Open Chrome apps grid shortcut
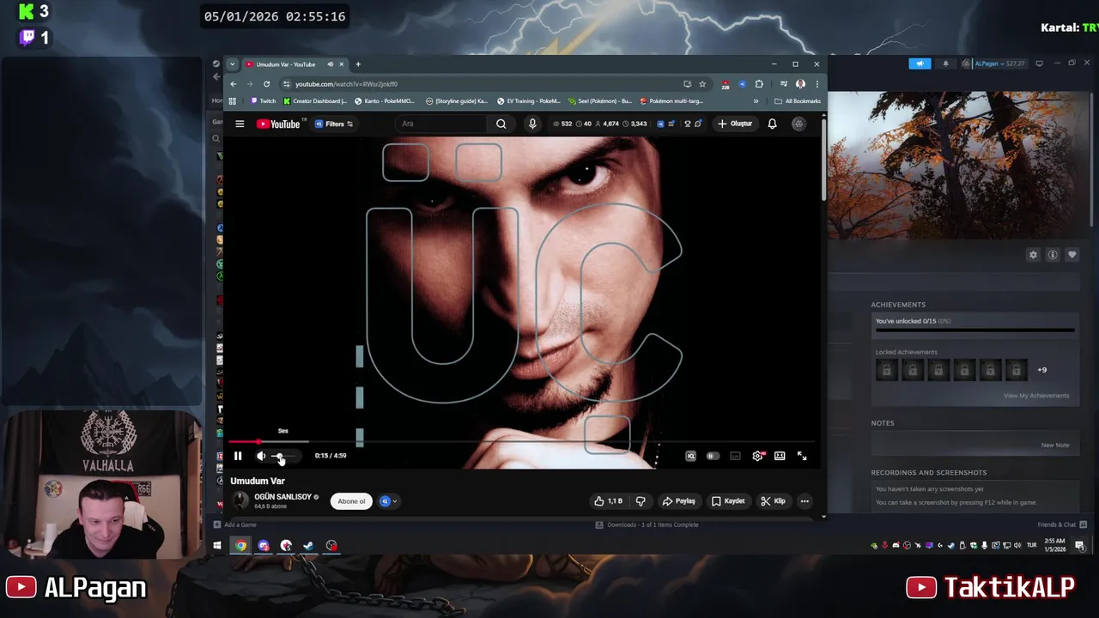 tap(233, 101)
